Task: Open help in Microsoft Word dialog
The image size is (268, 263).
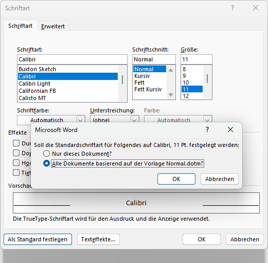Action: click(x=207, y=129)
